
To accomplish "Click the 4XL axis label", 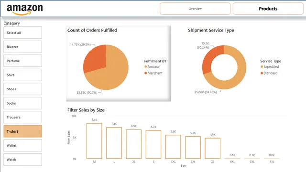I will pyautogui.click(x=272, y=161).
